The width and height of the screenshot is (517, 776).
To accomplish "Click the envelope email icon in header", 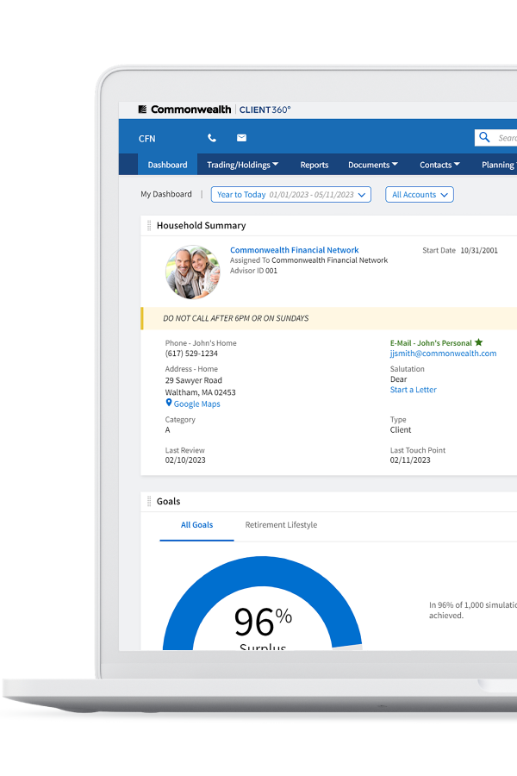I will (241, 138).
